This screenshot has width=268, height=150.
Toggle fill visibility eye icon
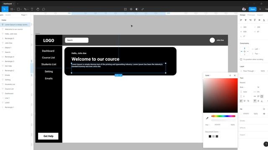click(x=264, y=114)
